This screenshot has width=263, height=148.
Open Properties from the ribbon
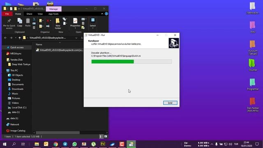pyautogui.click(x=75, y=23)
